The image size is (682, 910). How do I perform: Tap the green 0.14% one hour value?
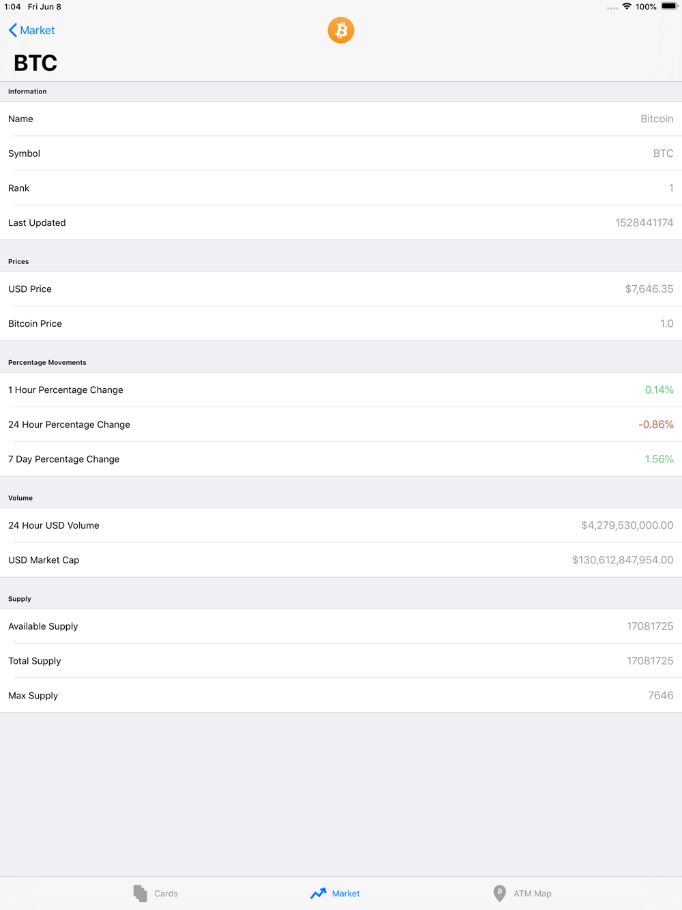click(659, 390)
